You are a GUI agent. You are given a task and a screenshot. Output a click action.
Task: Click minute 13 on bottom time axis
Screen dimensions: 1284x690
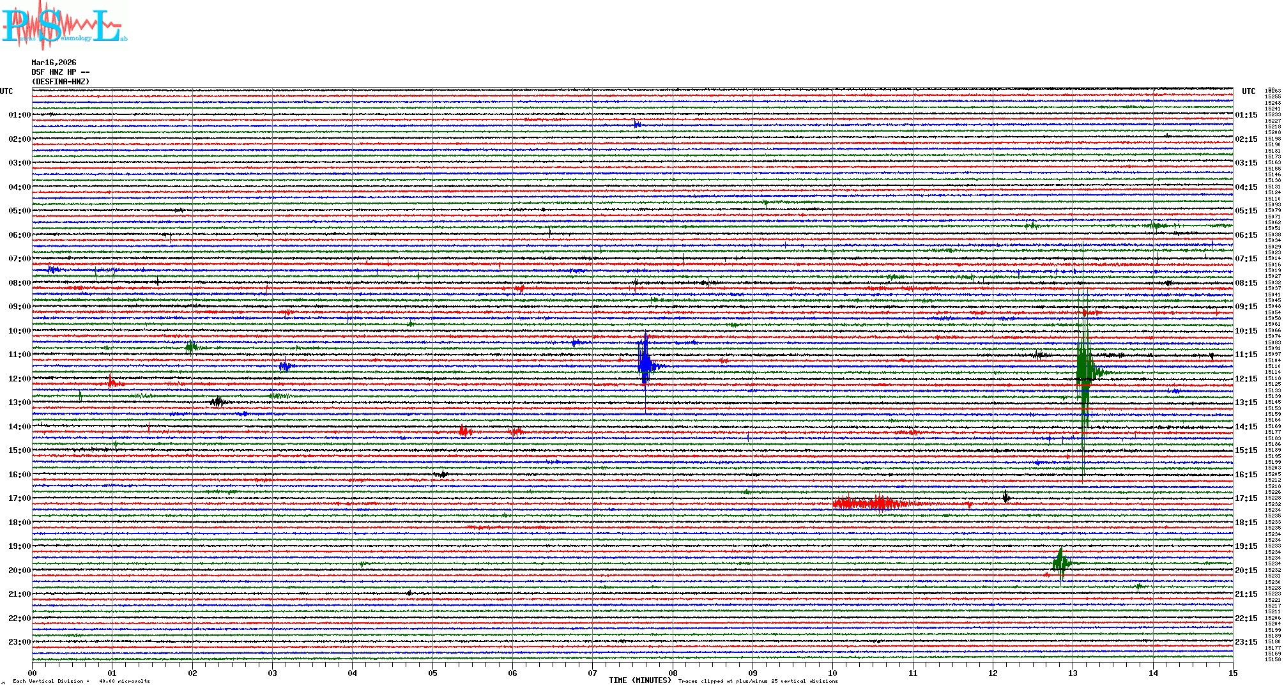[x=1073, y=673]
